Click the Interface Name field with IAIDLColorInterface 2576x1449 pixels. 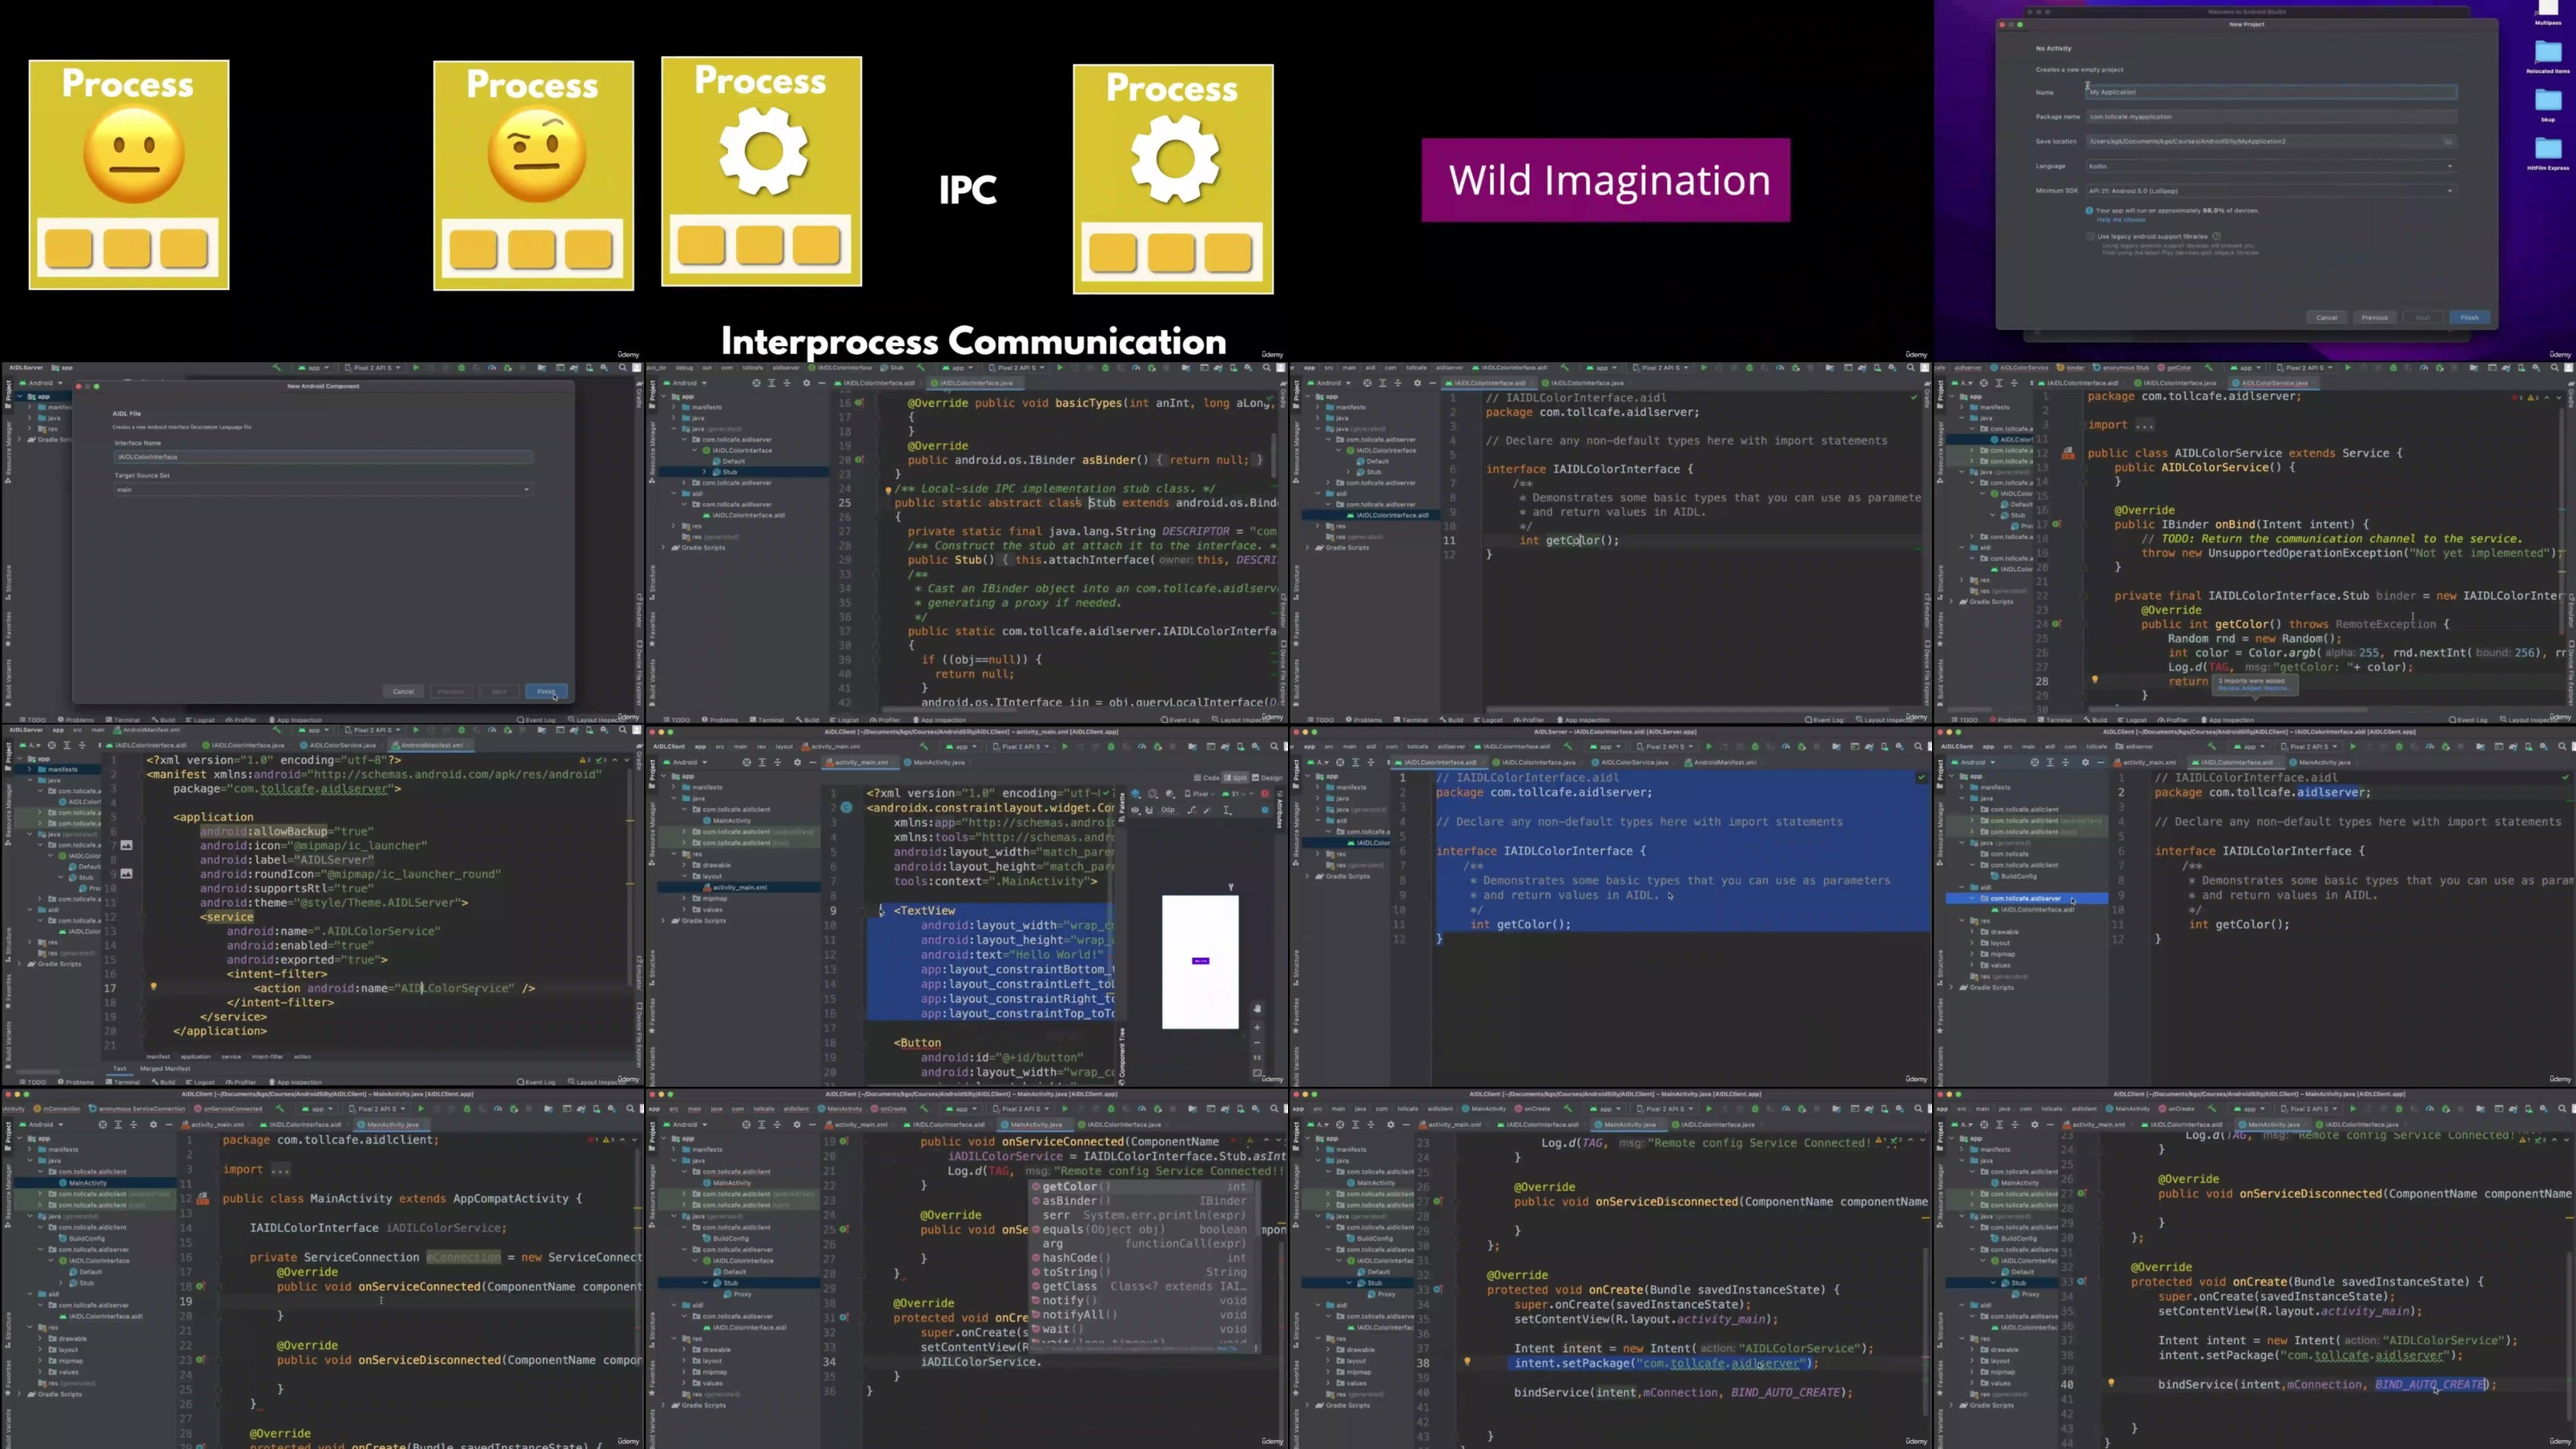tap(322, 457)
